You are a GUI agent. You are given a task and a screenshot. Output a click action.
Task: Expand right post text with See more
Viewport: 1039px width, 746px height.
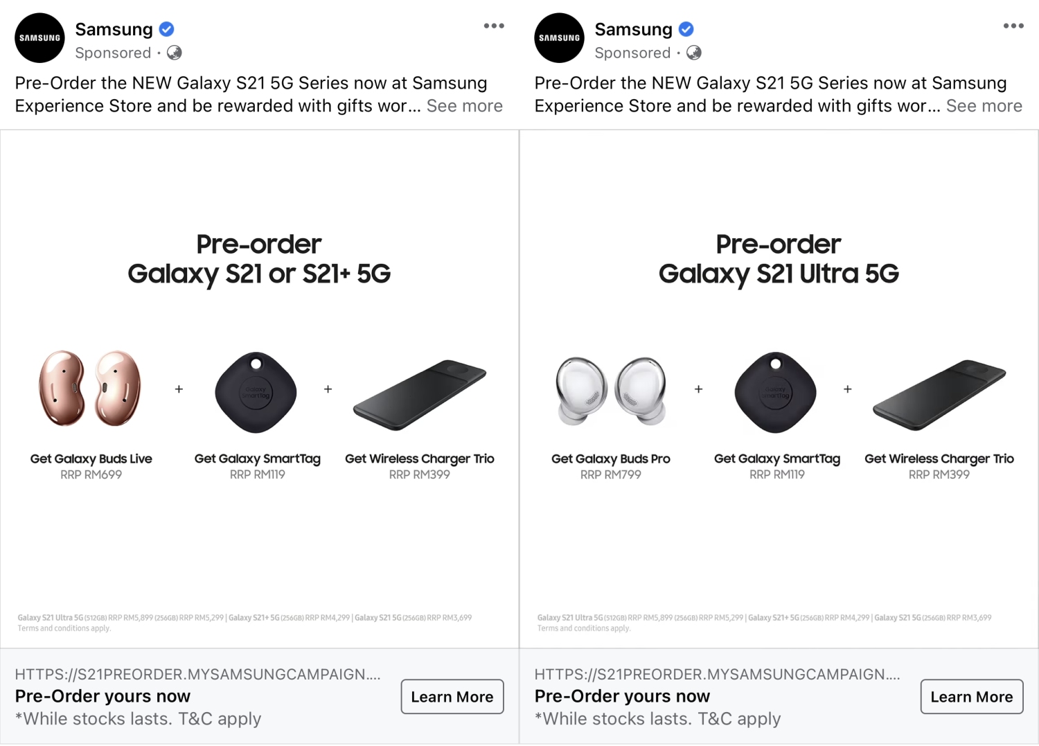(984, 106)
